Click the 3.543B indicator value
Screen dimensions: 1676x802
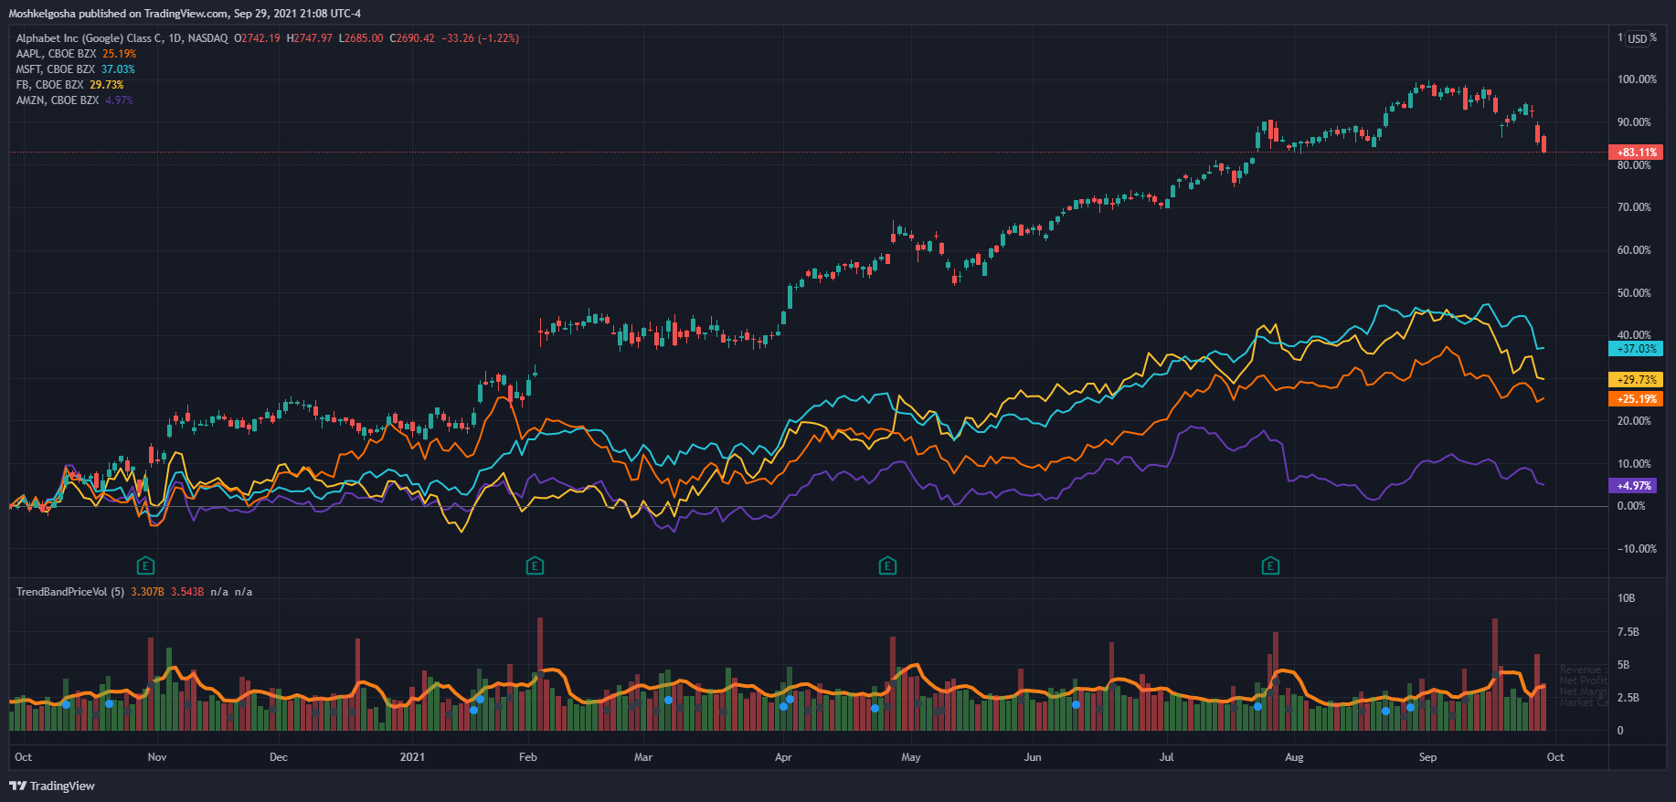pos(187,592)
